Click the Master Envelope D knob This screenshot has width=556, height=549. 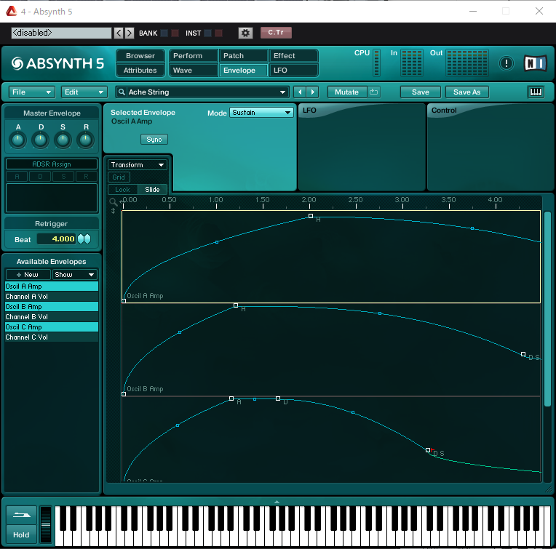[41, 140]
